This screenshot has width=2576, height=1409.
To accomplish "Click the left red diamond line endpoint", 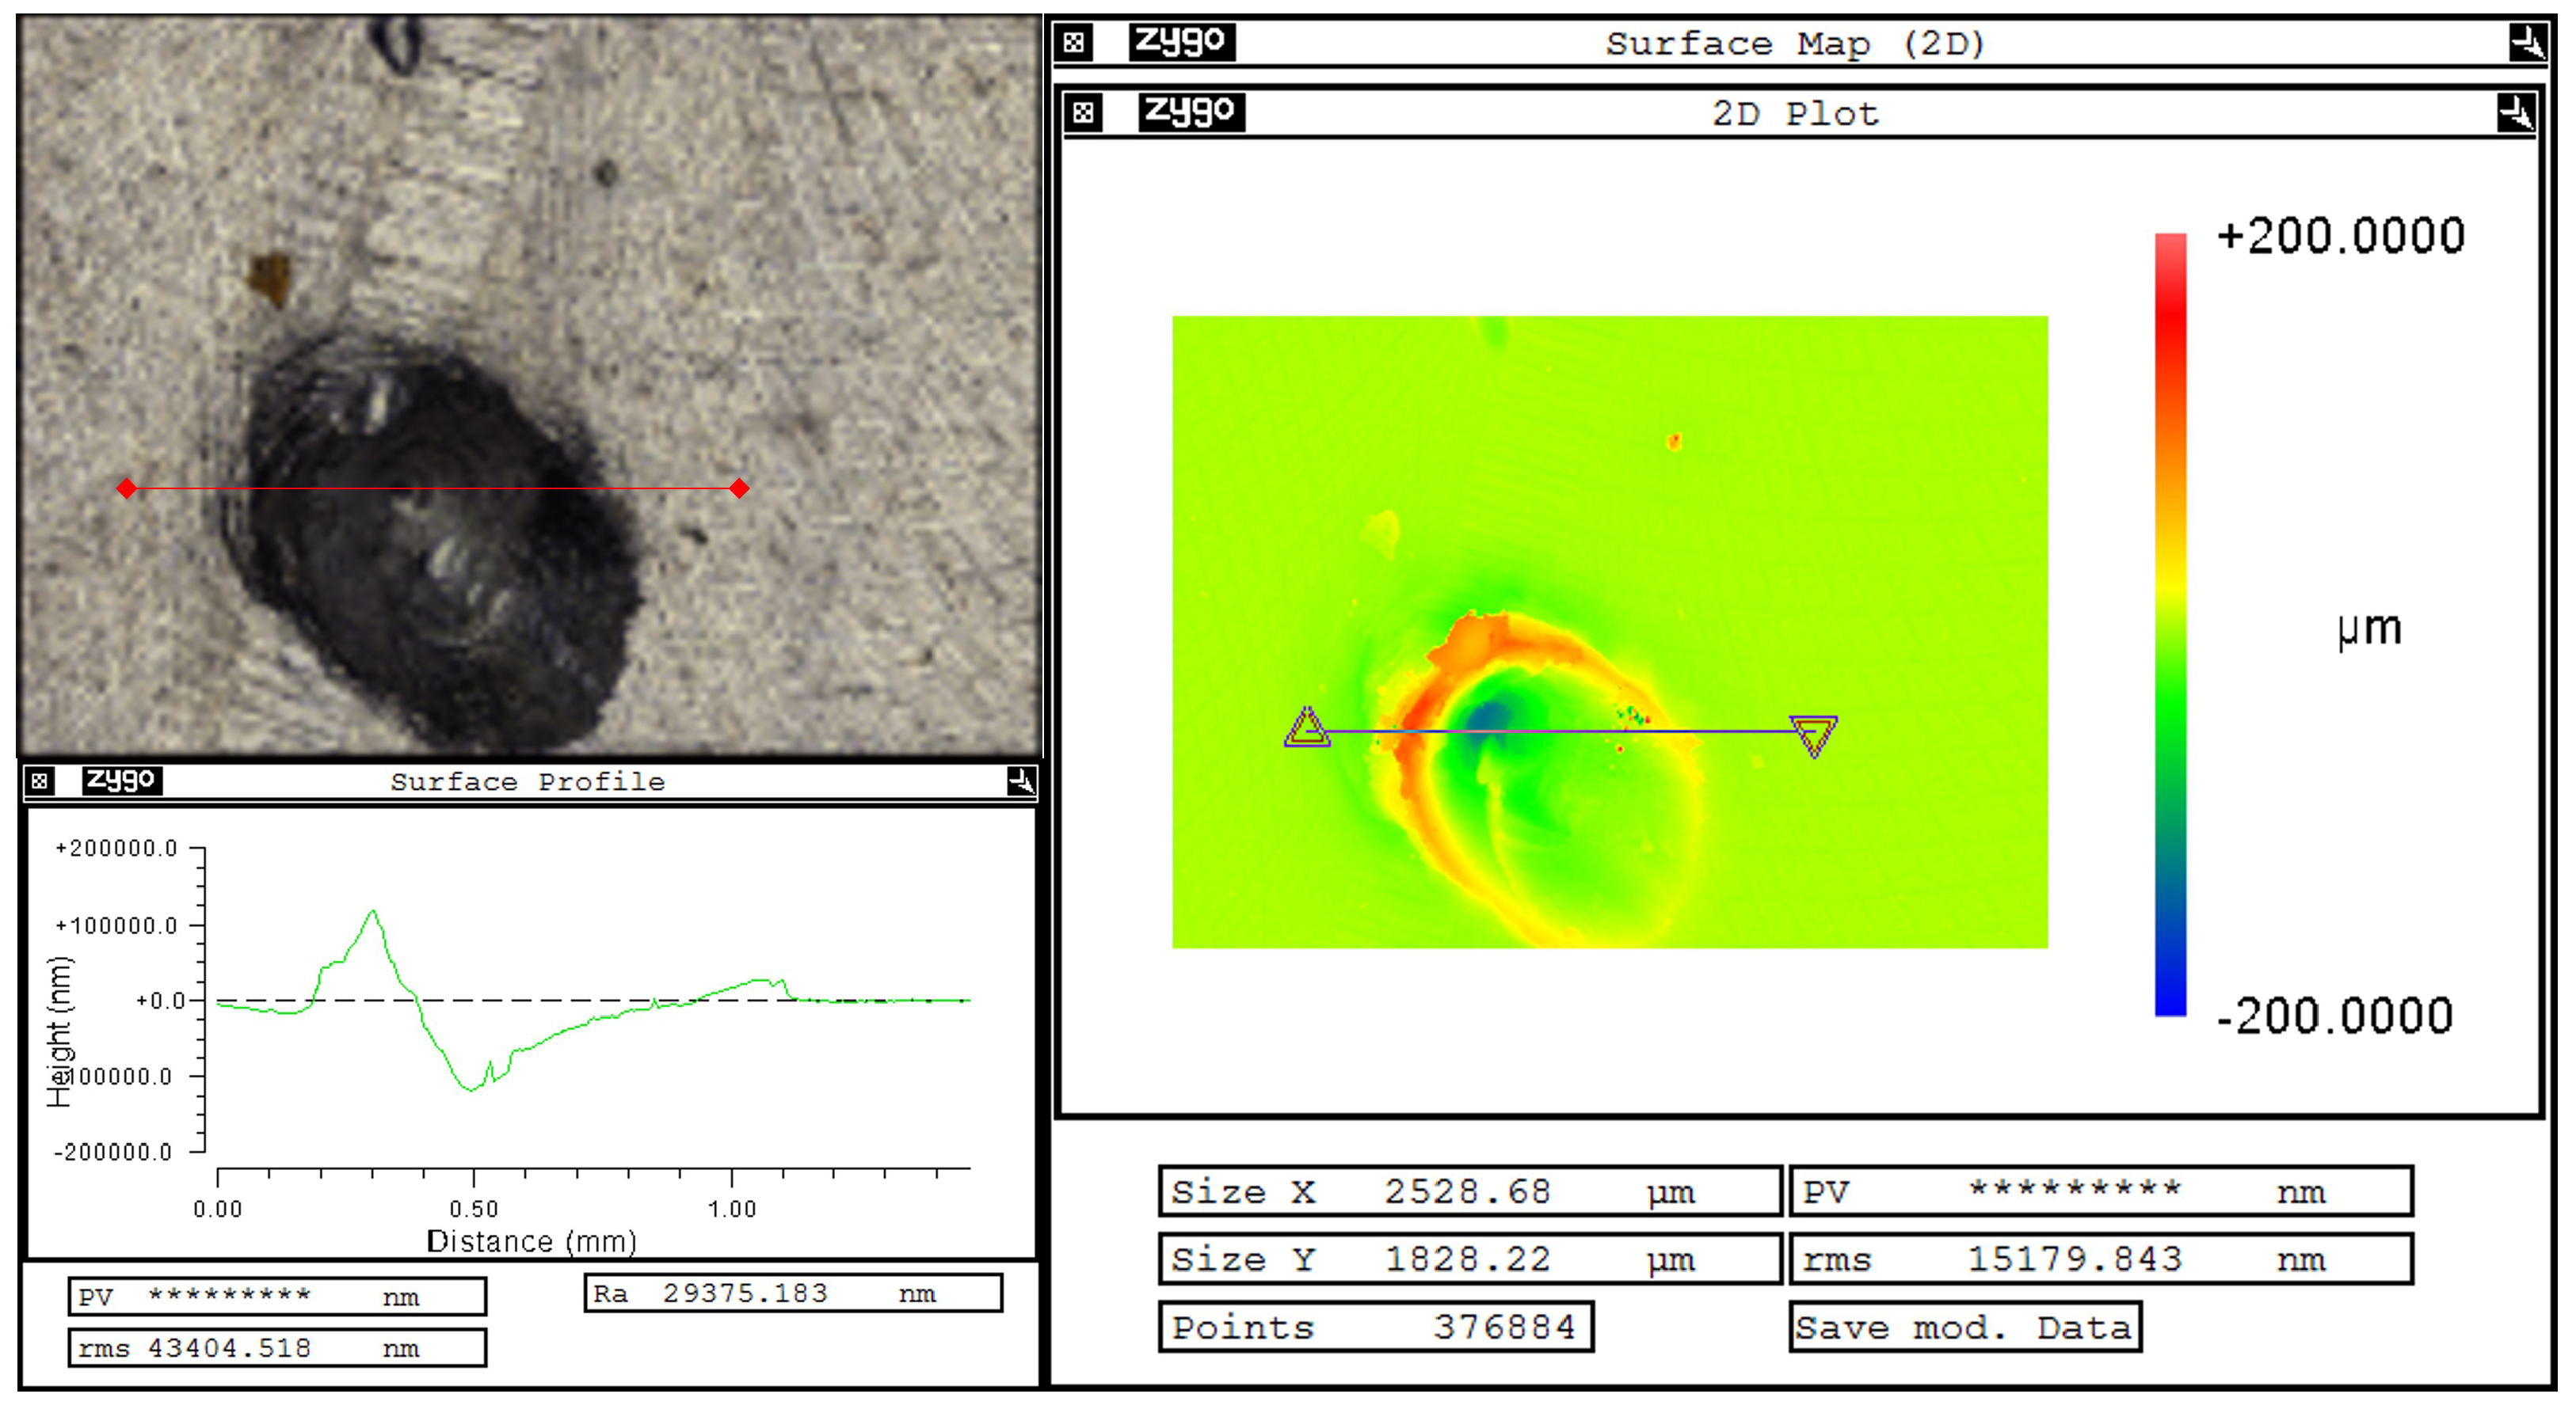I will 127,488.
